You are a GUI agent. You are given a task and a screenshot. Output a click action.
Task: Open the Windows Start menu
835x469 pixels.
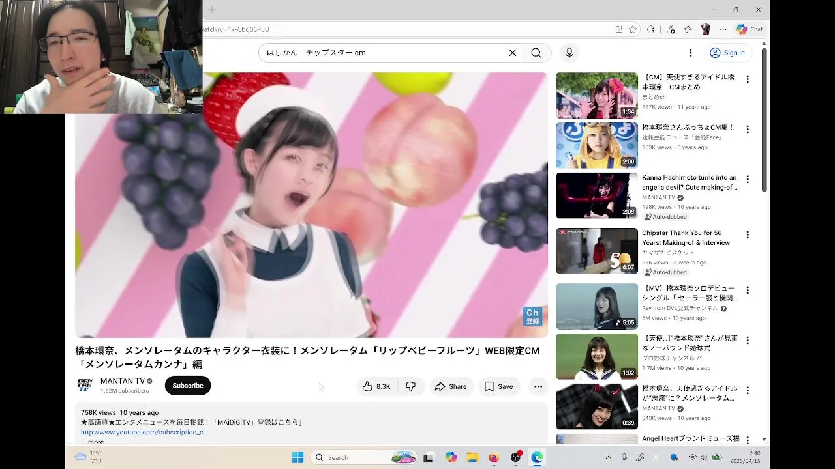(x=297, y=457)
